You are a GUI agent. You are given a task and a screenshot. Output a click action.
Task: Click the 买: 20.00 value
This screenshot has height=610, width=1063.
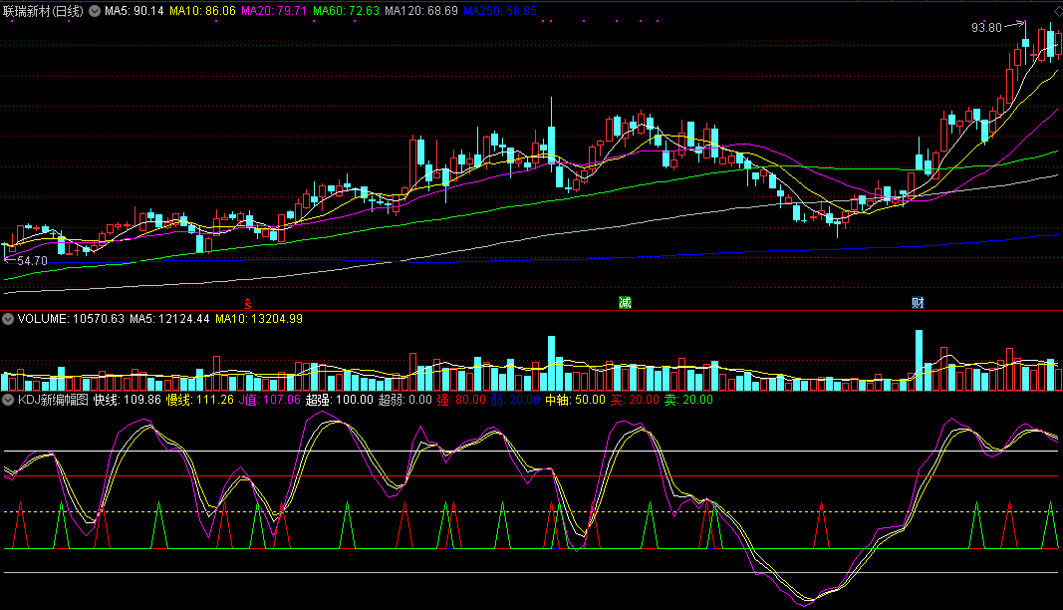point(635,400)
